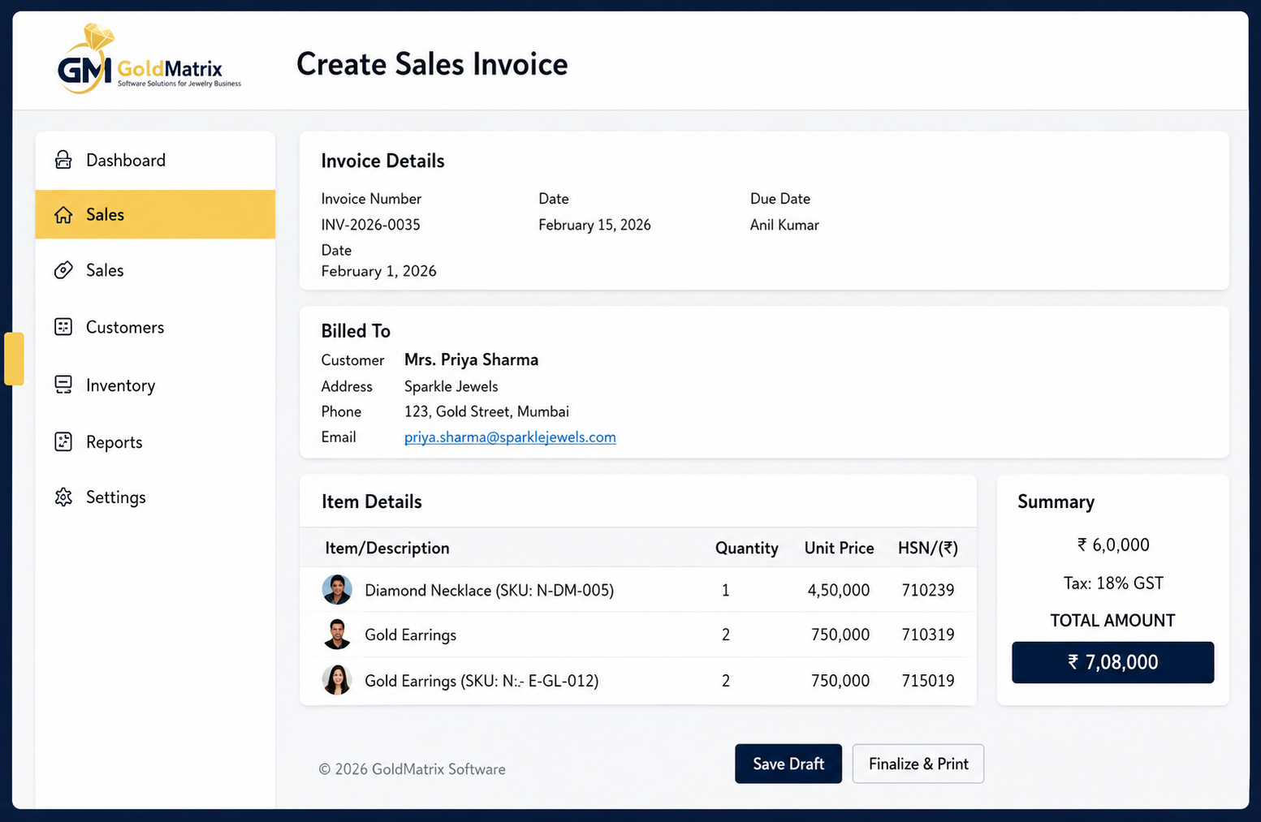Select invoice number INV-2026-0035

point(371,225)
